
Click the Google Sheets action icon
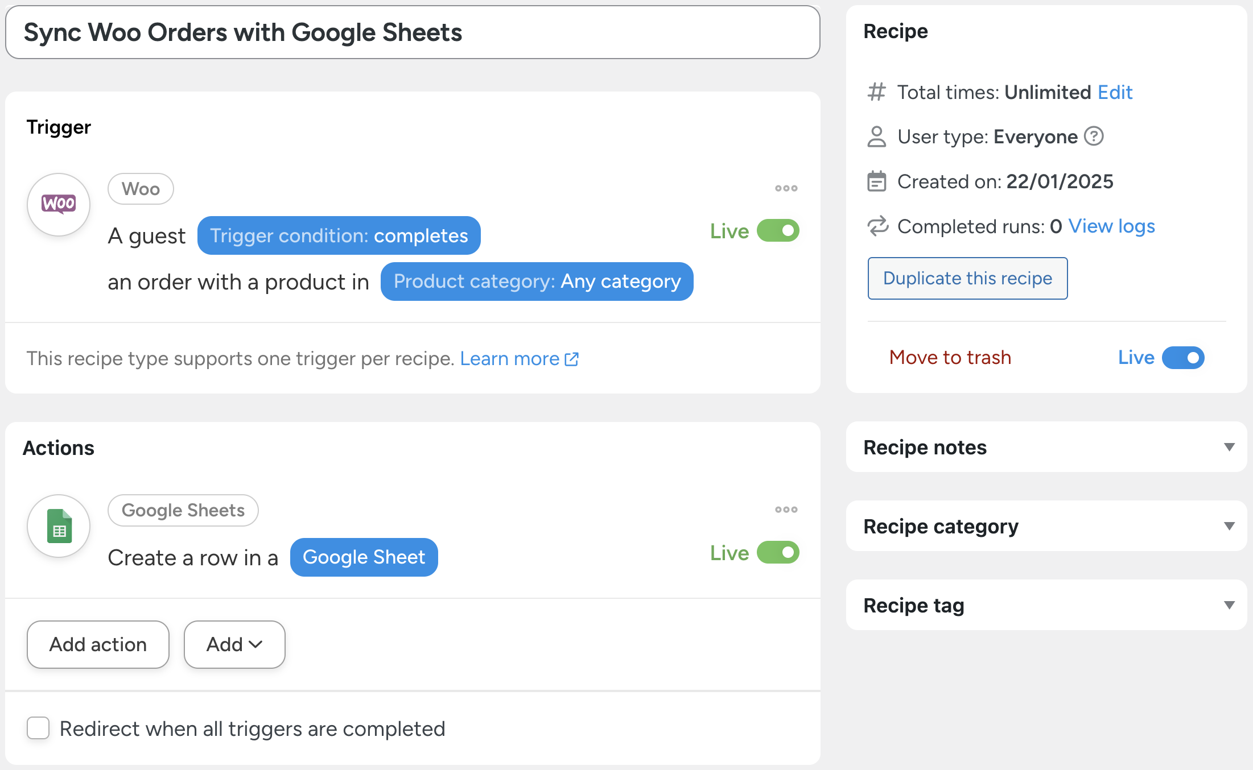pyautogui.click(x=58, y=526)
